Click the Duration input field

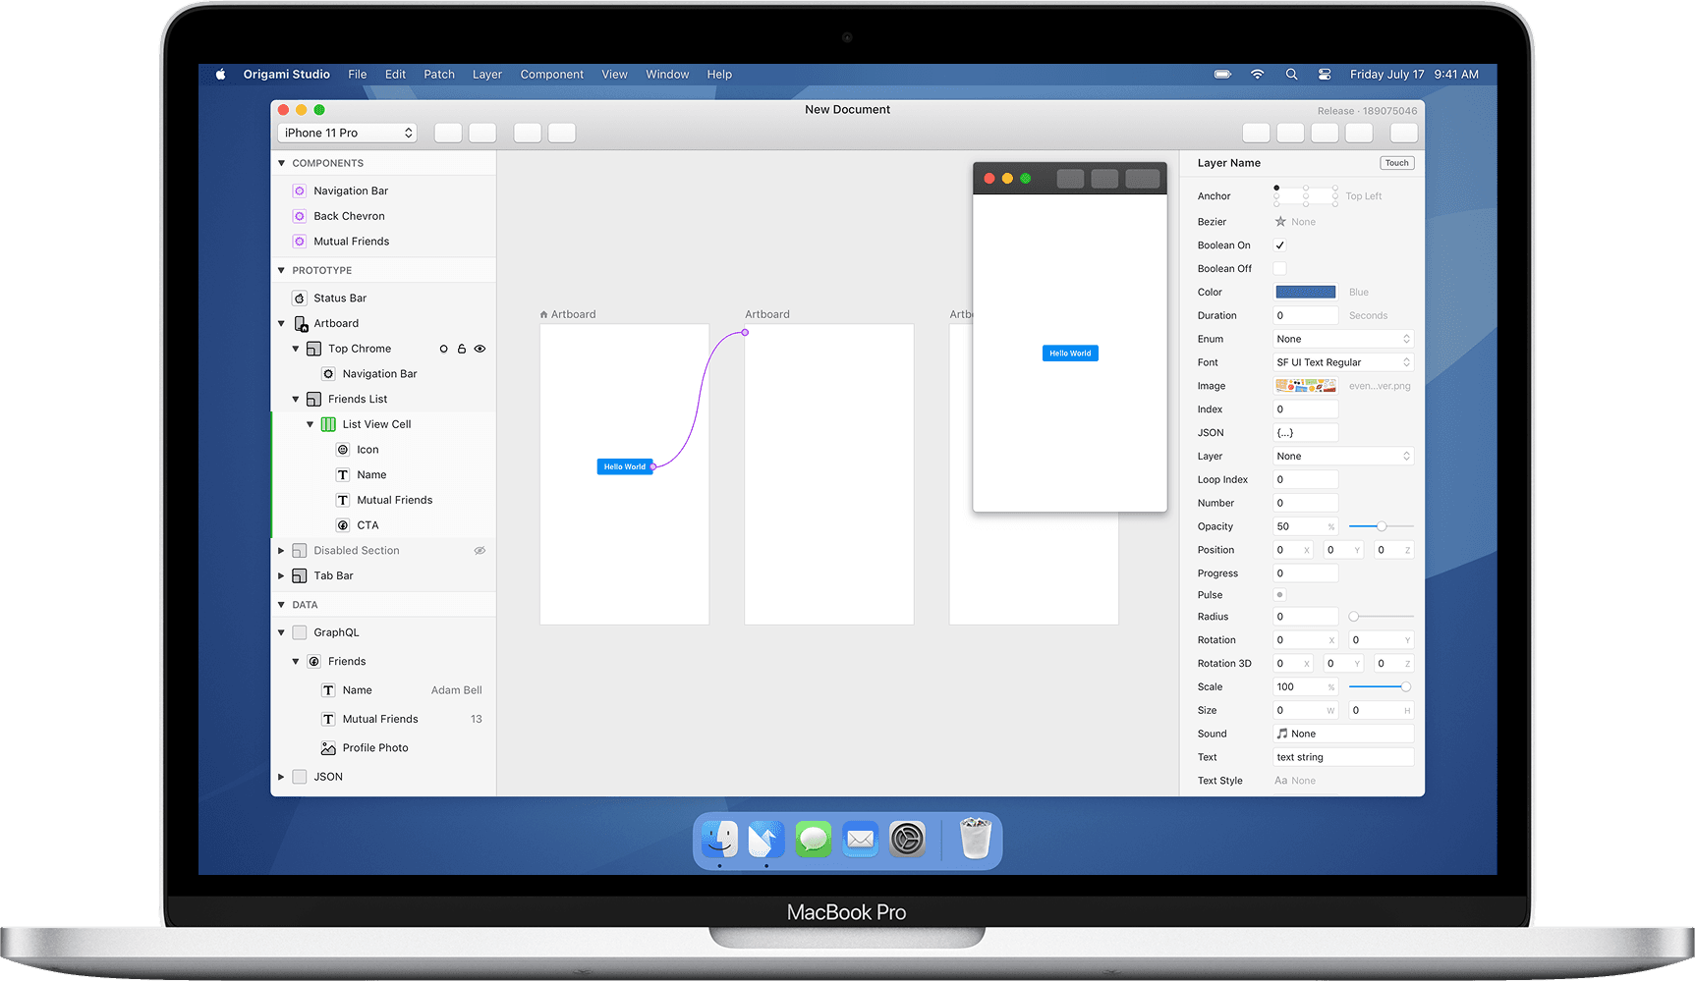tap(1306, 316)
